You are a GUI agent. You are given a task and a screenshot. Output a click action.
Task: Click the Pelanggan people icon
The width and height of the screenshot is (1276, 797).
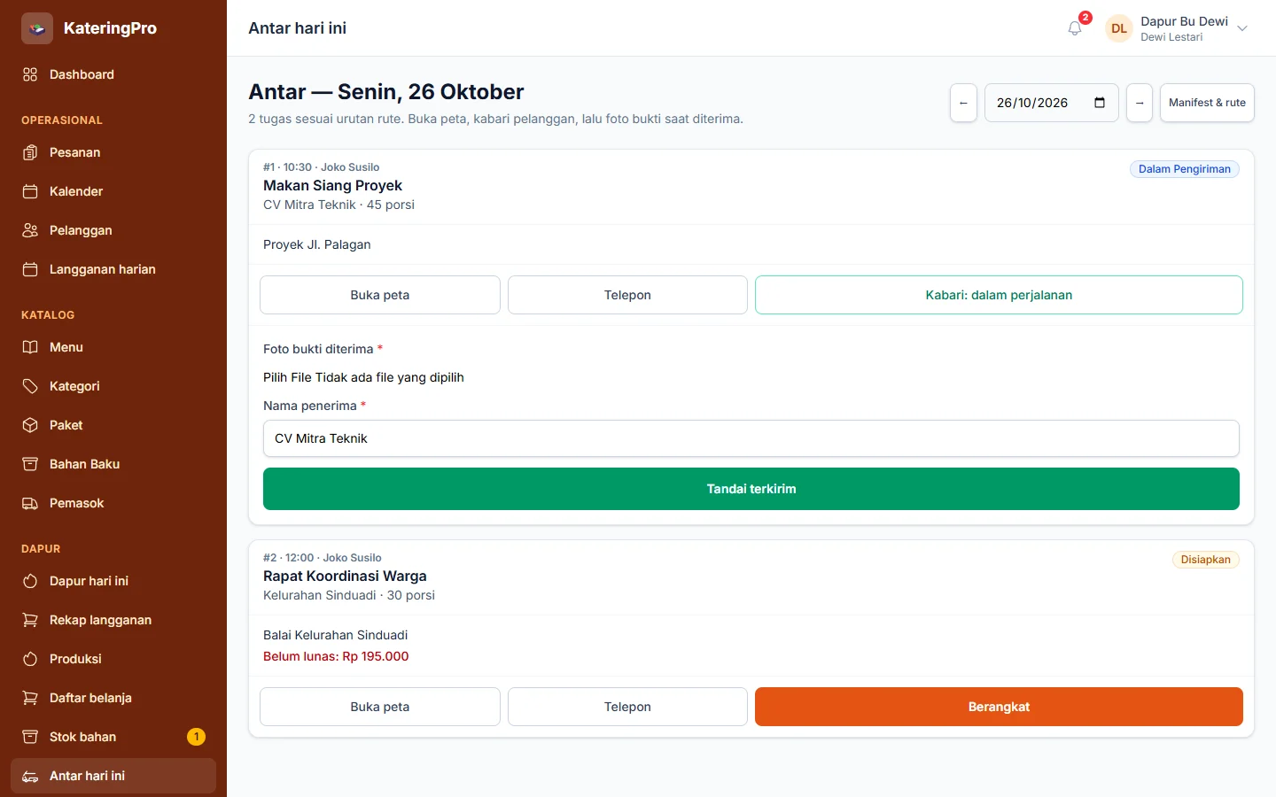point(30,230)
